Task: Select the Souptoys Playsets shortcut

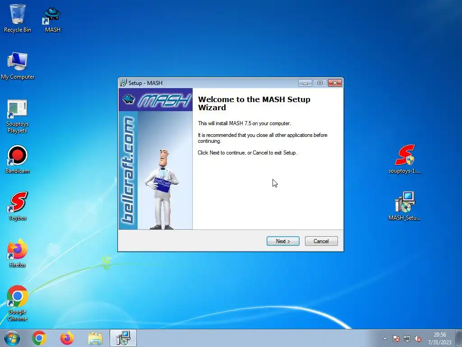Action: (x=18, y=117)
